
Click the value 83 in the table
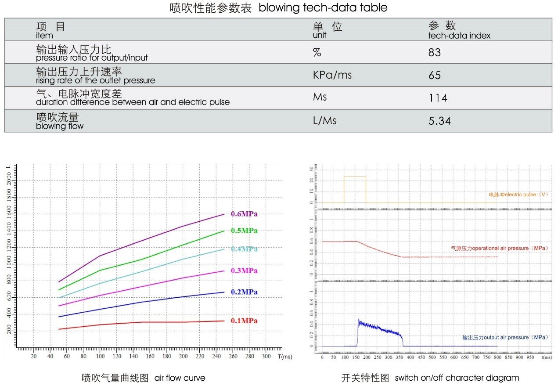coord(434,53)
